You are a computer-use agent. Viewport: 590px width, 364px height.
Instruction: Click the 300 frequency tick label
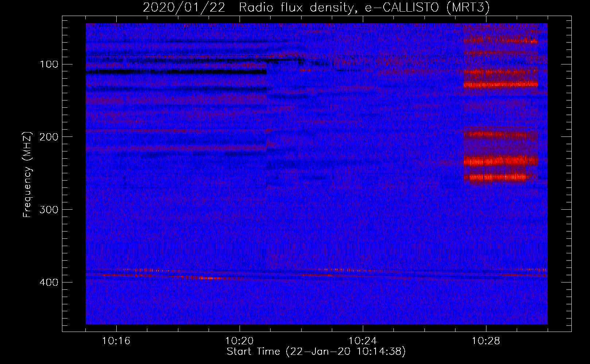(48, 210)
